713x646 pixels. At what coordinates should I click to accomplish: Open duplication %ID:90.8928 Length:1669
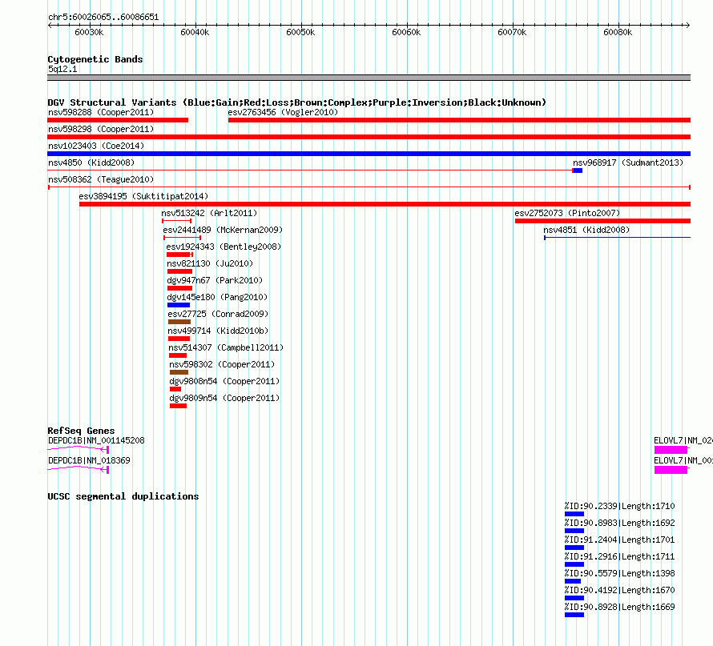620,607
